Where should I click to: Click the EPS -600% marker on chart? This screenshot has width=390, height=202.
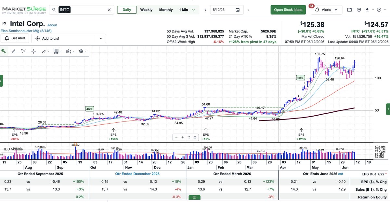[x=15, y=134]
